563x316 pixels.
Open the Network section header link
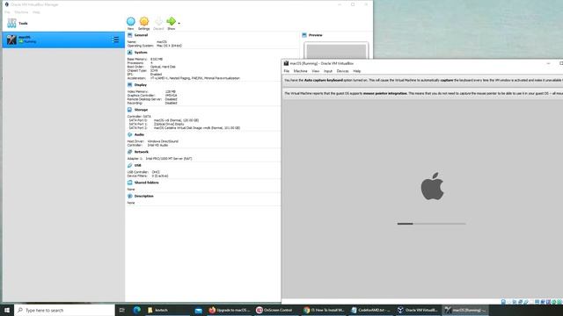141,152
